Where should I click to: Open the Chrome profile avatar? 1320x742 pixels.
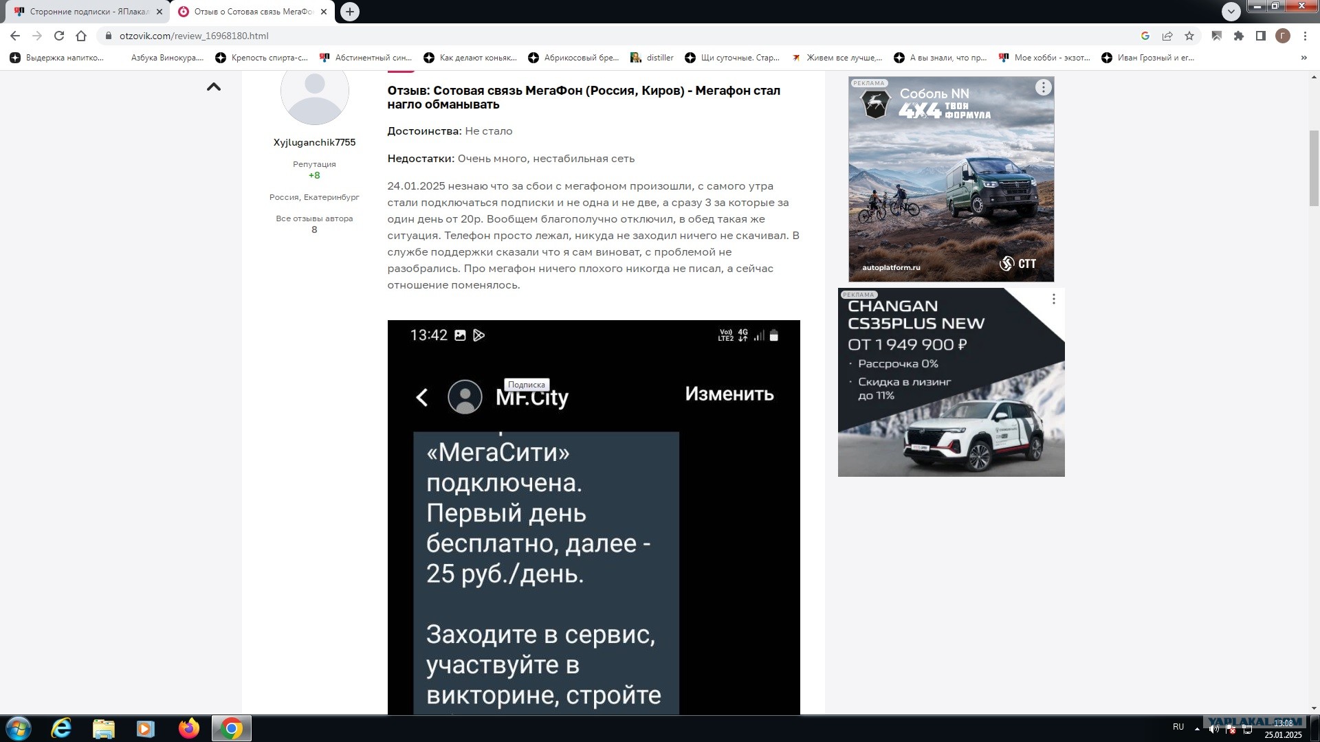[1283, 36]
